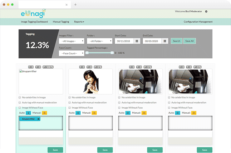Click the eUnagi logo
The image size is (231, 153).
click(x=33, y=13)
